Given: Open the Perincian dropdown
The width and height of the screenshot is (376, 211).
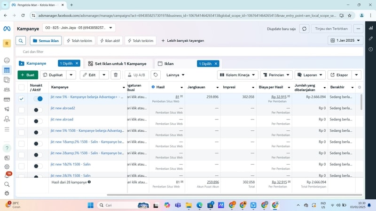Looking at the screenshot, I should [276, 75].
